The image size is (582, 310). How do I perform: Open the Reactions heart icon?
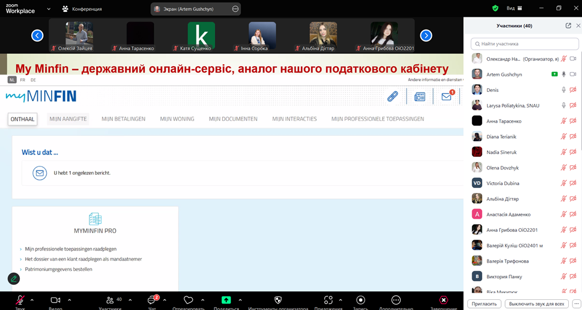tap(188, 300)
